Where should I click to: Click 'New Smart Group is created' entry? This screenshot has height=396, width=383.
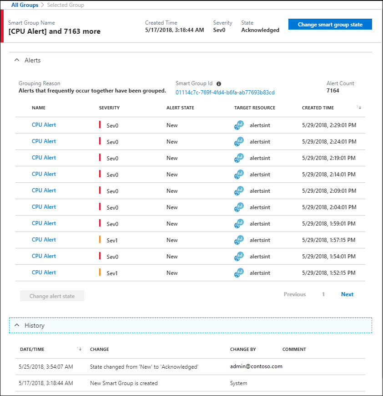124,383
